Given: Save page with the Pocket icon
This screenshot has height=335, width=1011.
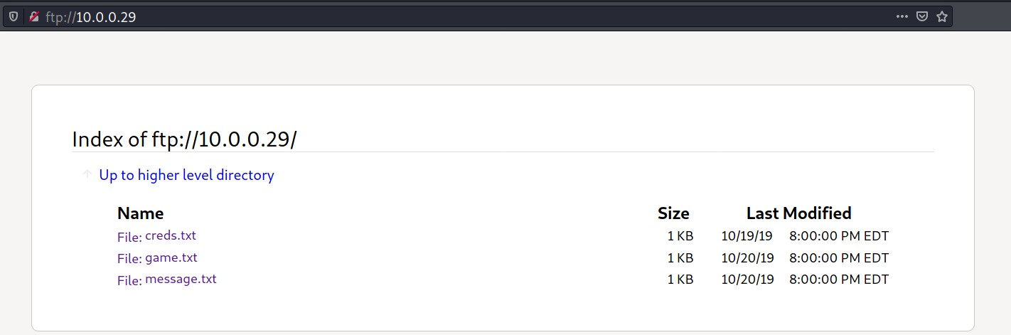Looking at the screenshot, I should [921, 17].
